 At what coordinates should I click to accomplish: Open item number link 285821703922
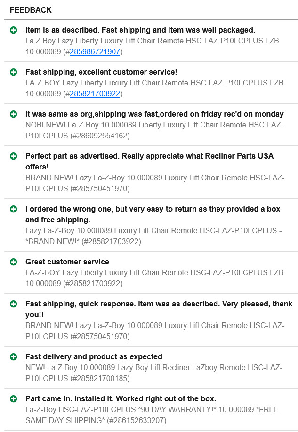pyautogui.click(x=95, y=94)
